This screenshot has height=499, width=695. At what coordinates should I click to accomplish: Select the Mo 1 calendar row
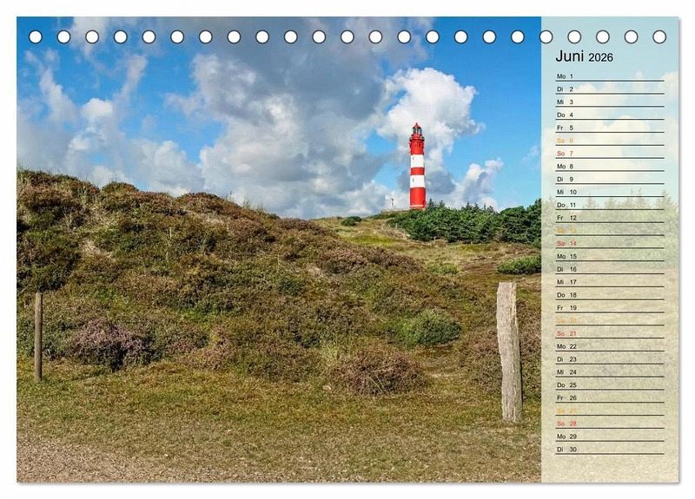click(x=608, y=76)
